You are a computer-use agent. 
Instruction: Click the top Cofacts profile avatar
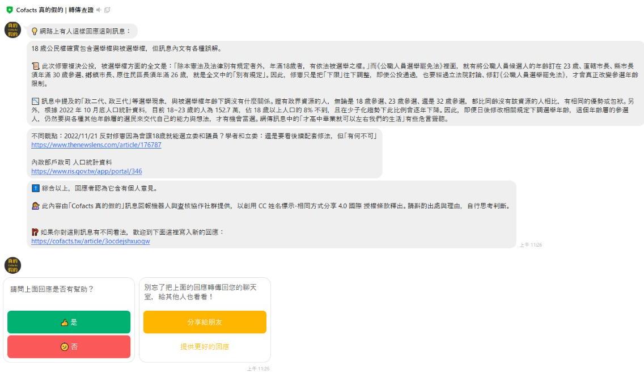(12, 29)
